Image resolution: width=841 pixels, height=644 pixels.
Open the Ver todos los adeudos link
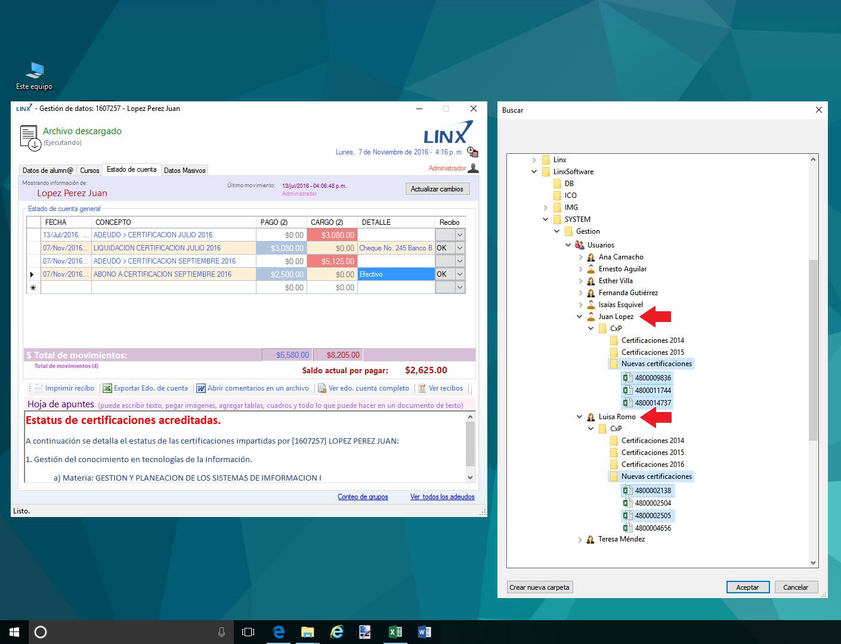(x=443, y=497)
